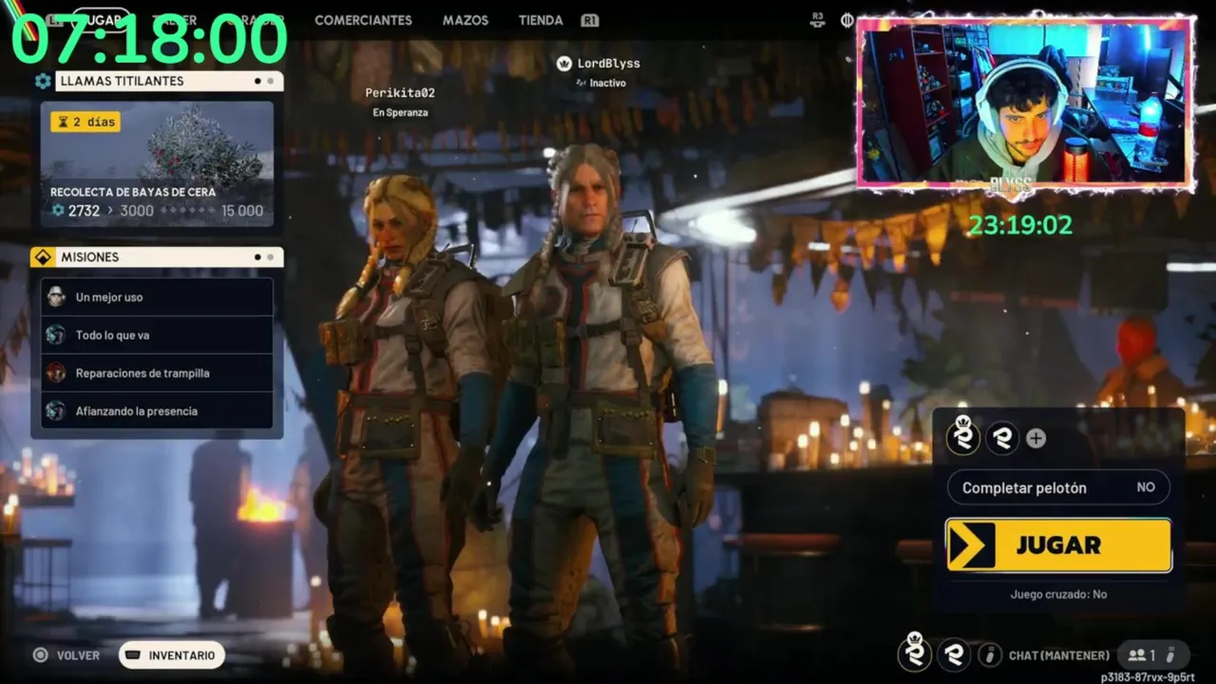Viewport: 1216px width, 684px height.
Task: Go back with the Volver button
Action: tap(66, 655)
